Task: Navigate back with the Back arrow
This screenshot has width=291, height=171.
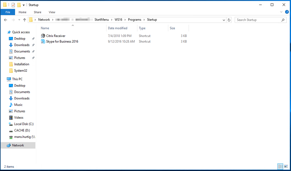Action: (6, 20)
